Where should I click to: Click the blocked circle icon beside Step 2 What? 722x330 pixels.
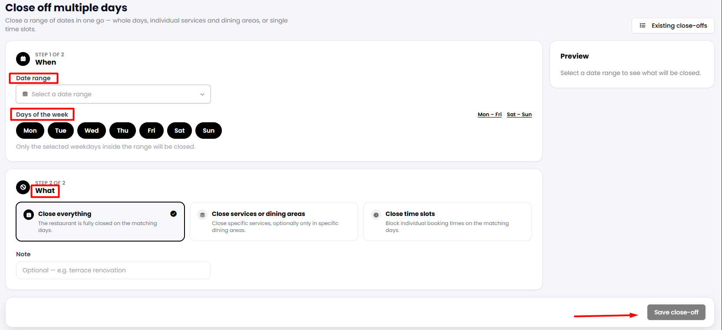tap(23, 187)
